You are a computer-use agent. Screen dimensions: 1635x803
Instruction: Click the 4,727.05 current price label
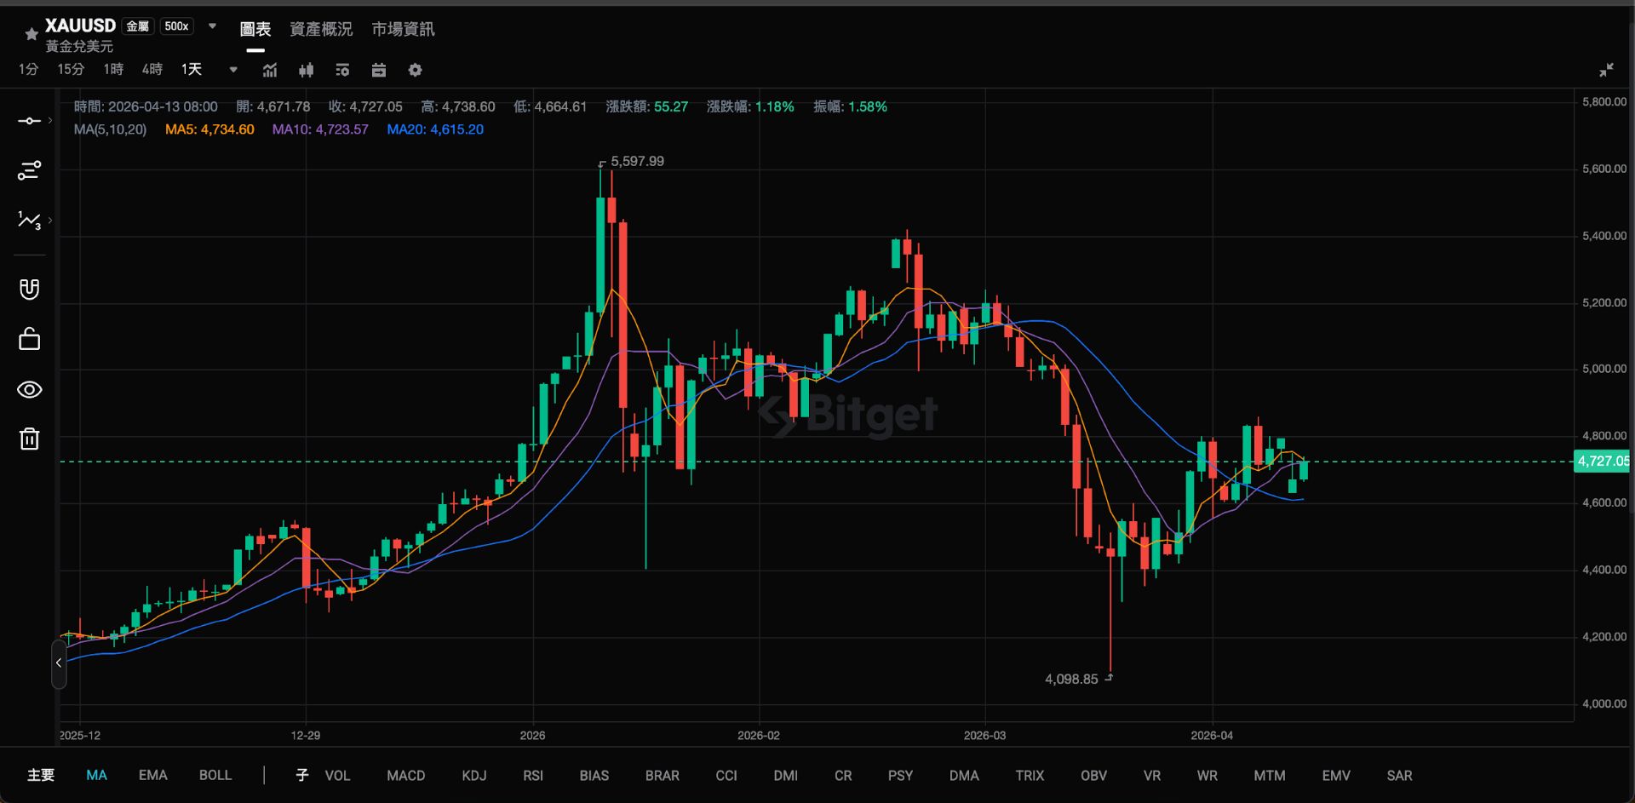coord(1603,462)
